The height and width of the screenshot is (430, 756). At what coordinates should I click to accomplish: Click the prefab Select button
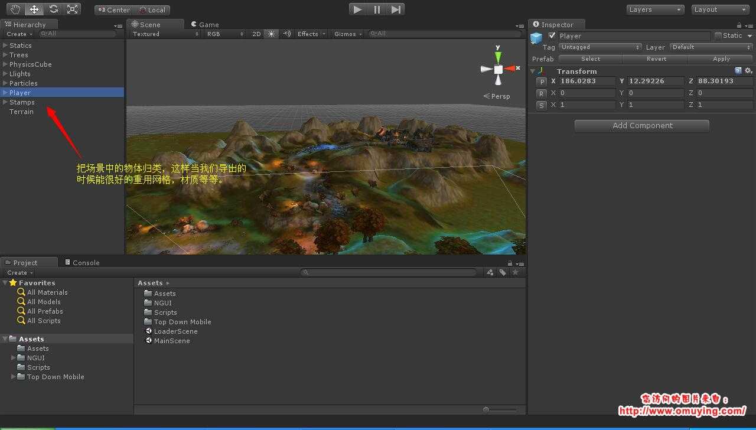[591, 58]
